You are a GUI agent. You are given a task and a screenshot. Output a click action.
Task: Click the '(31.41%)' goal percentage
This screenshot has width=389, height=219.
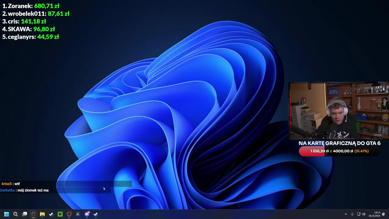(361, 151)
